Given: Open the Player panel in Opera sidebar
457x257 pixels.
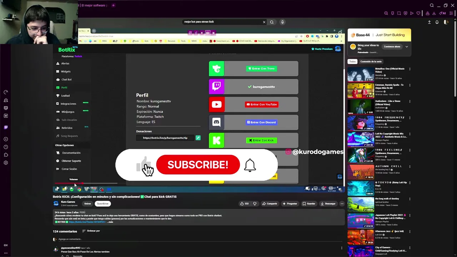Looking at the screenshot, I should click(6, 139).
